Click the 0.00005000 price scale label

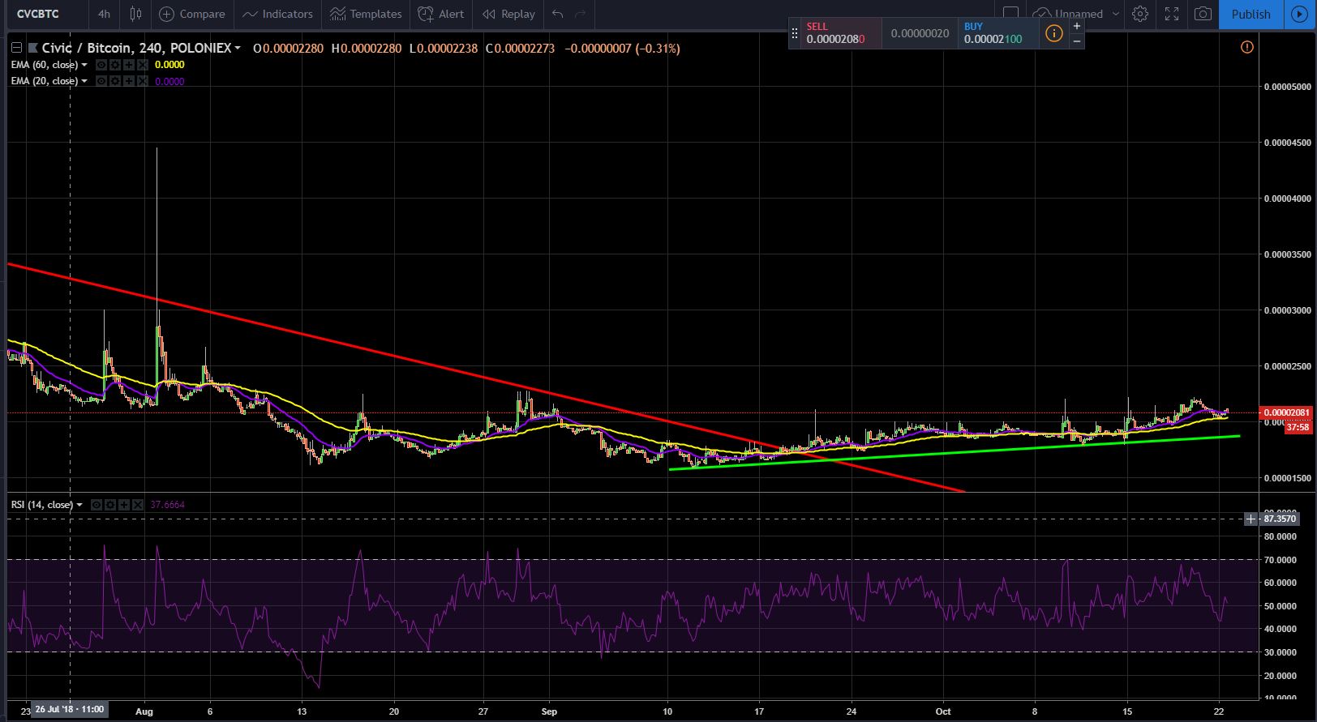[x=1288, y=87]
